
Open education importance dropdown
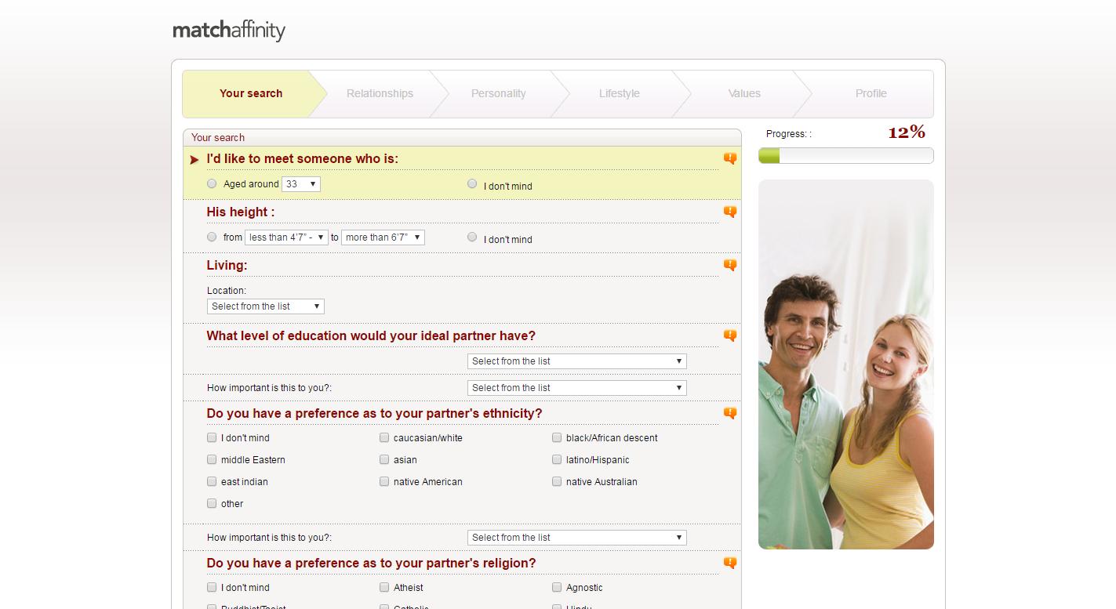pyautogui.click(x=577, y=388)
